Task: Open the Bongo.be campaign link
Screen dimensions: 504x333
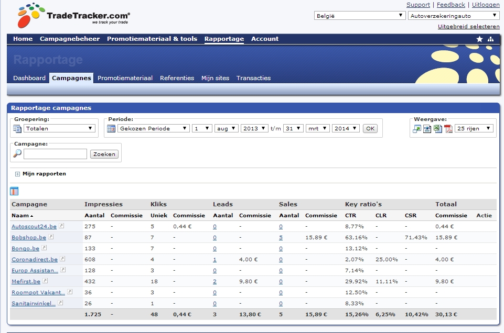Action: [x=25, y=248]
